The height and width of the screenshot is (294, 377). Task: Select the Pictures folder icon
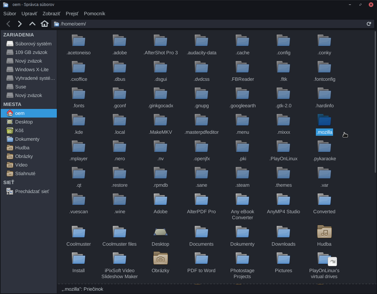pos(283,259)
